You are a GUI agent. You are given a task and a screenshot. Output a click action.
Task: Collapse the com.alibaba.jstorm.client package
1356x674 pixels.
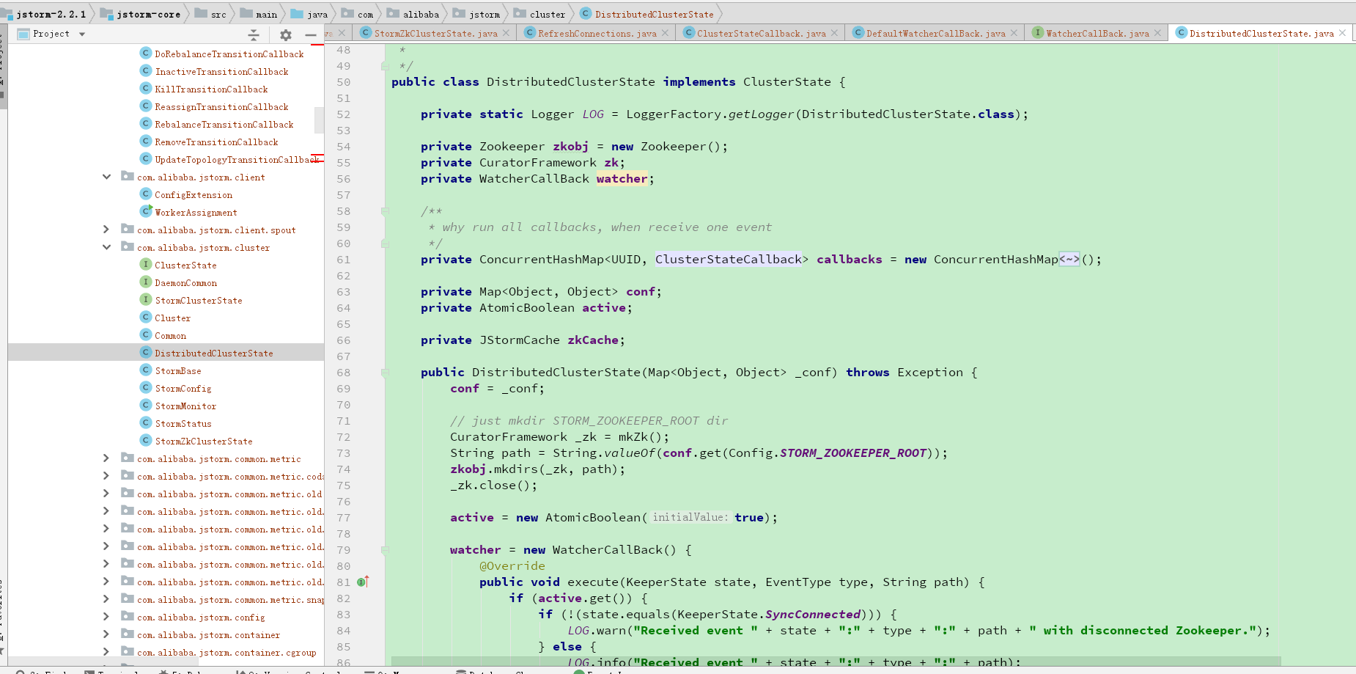click(x=106, y=177)
